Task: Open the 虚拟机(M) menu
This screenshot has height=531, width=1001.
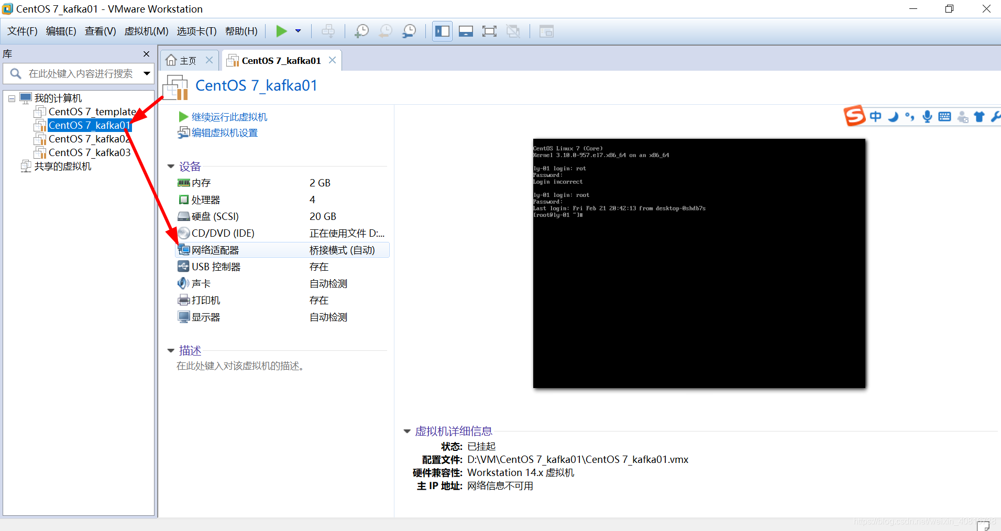Action: tap(146, 31)
